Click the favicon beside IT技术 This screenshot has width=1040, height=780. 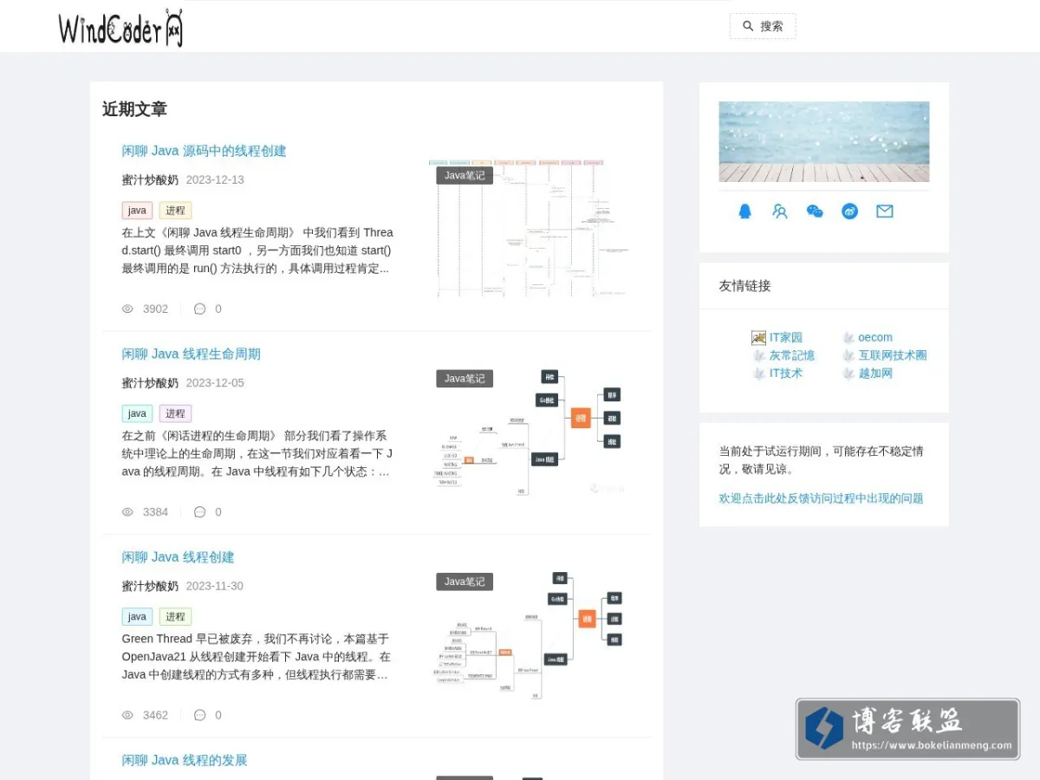(x=758, y=374)
